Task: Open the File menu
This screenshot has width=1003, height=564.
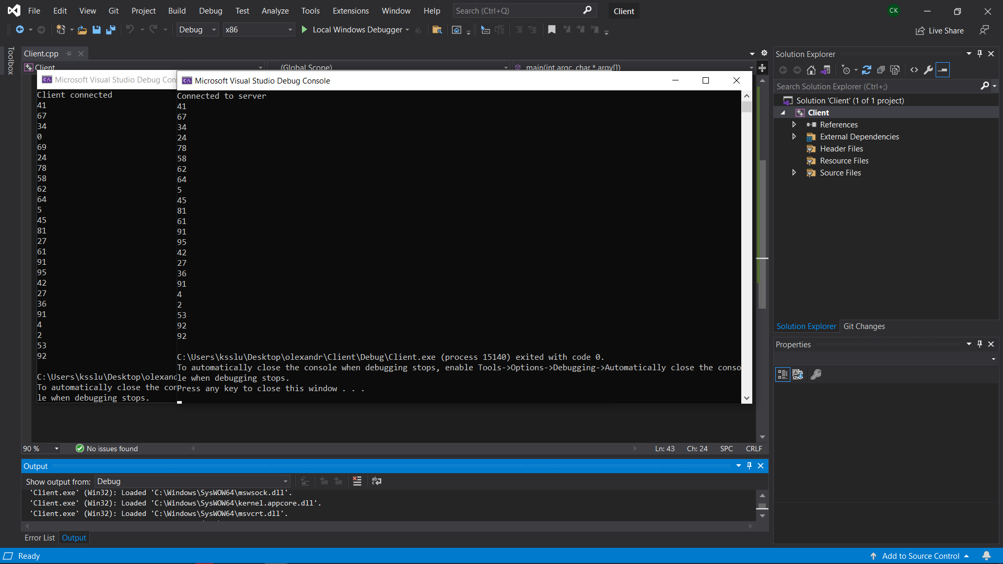Action: point(34,11)
